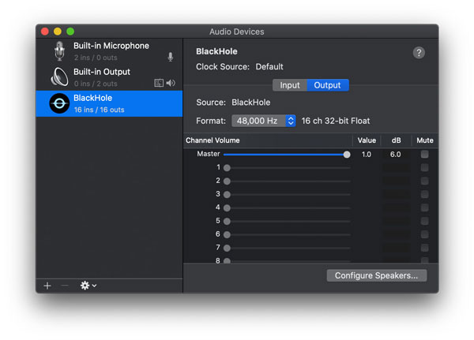Click the channel 3 volume slider
Screen dimensions: 474x340
(x=287, y=195)
